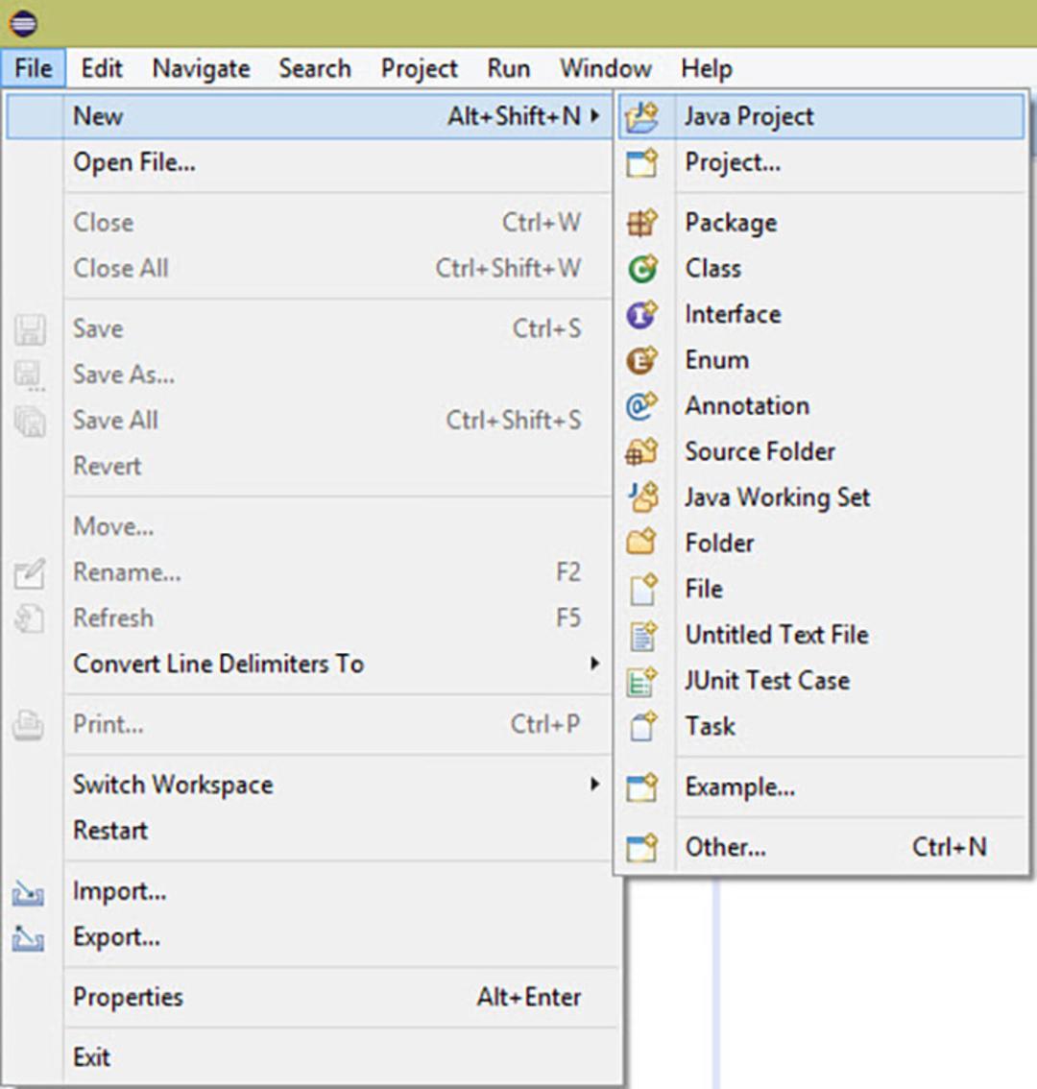The width and height of the screenshot is (1037, 1089).
Task: Click the Save All icon
Action: pos(30,422)
